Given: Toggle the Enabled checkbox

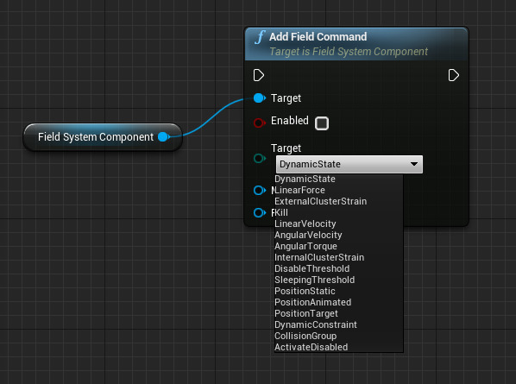Looking at the screenshot, I should coord(322,123).
